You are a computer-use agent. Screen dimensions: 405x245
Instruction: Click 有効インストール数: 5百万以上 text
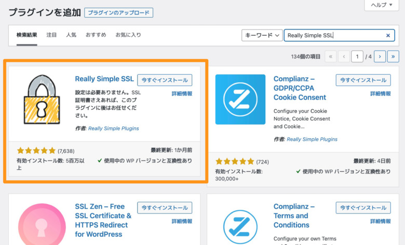pos(51,164)
